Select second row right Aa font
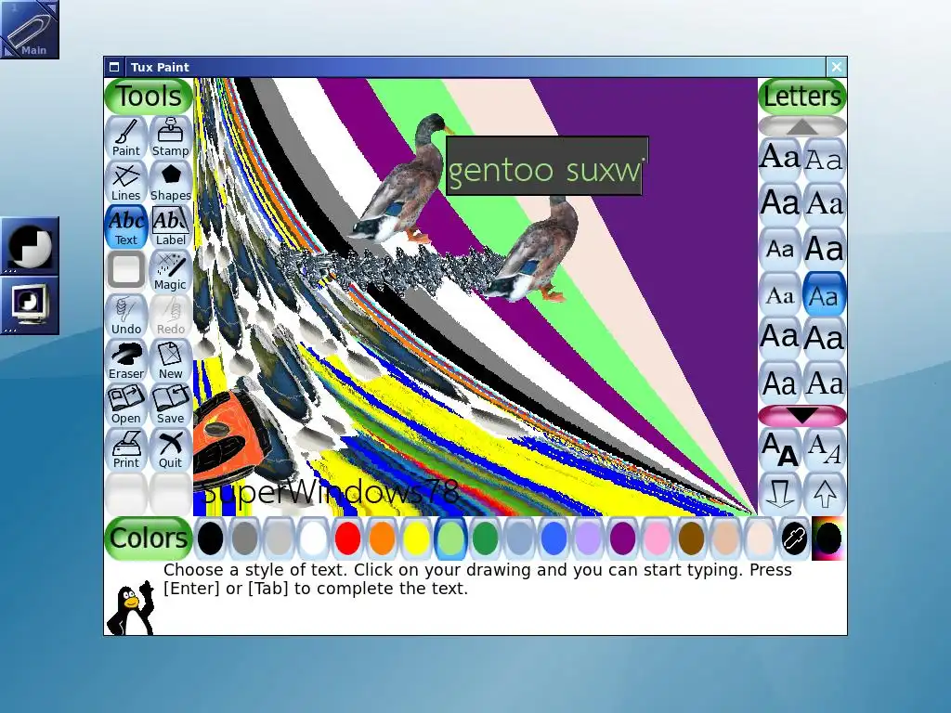Image resolution: width=951 pixels, height=713 pixels. 825,204
